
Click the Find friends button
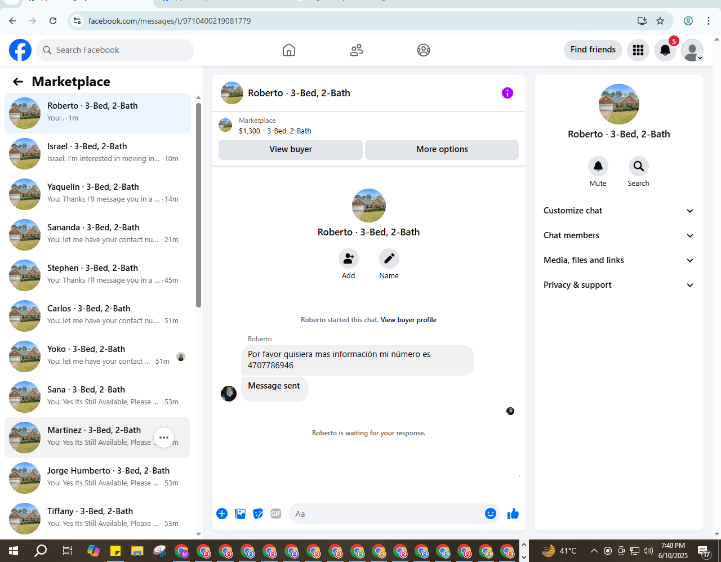pyautogui.click(x=593, y=50)
